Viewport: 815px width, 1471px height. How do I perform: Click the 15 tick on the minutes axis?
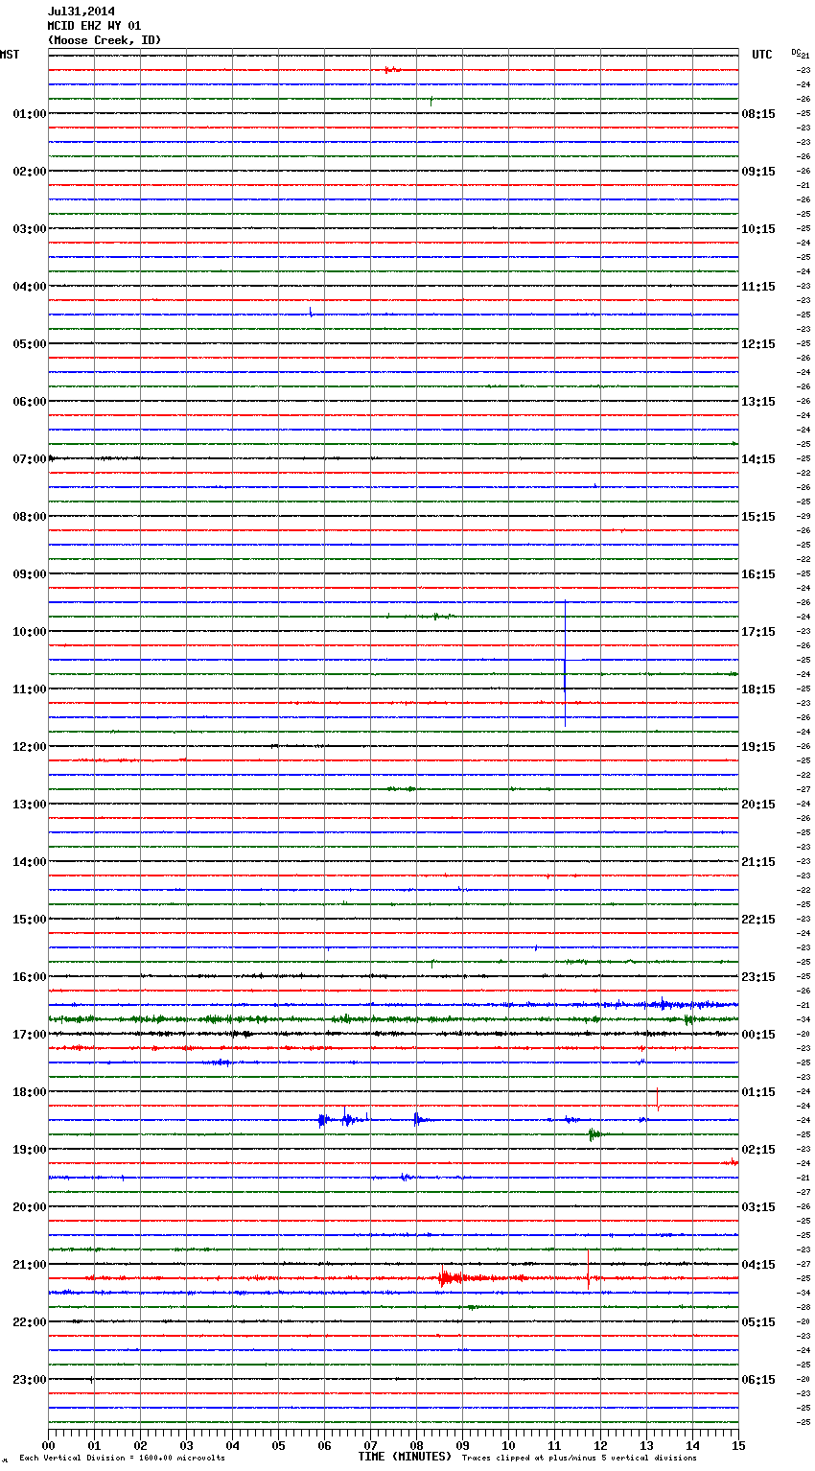tap(738, 1445)
